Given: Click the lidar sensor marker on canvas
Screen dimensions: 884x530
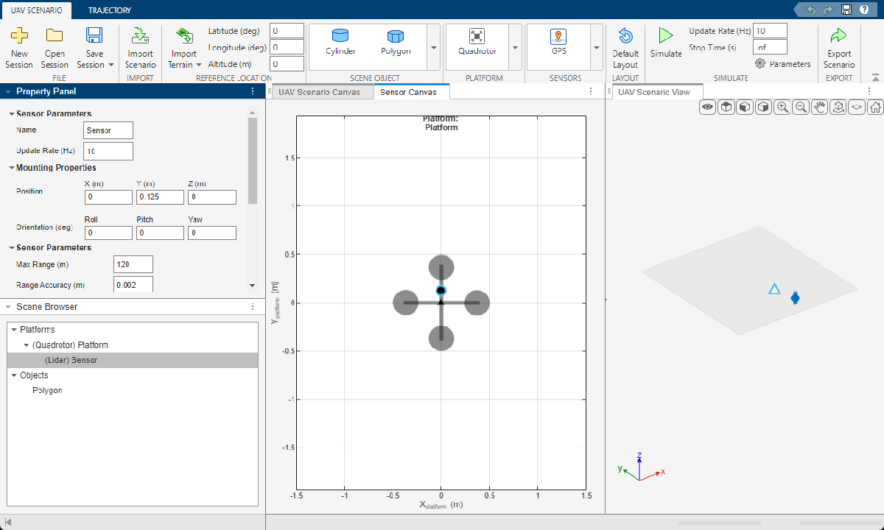Looking at the screenshot, I should pyautogui.click(x=441, y=291).
